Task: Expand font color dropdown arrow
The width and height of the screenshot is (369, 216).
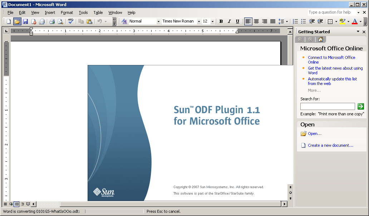Action: (360, 21)
